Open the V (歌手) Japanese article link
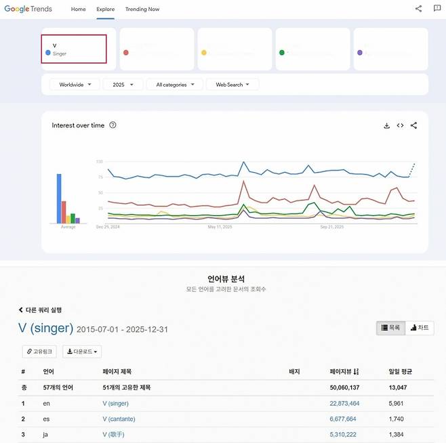This screenshot has height=443, width=446. click(x=113, y=434)
